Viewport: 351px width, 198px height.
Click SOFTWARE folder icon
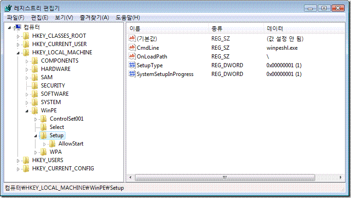click(35, 94)
